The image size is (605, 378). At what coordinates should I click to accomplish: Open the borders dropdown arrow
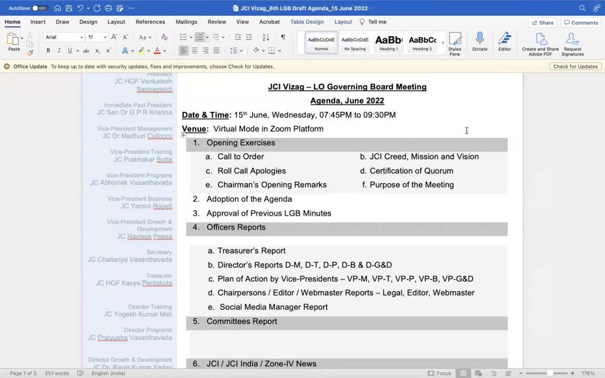click(x=279, y=50)
